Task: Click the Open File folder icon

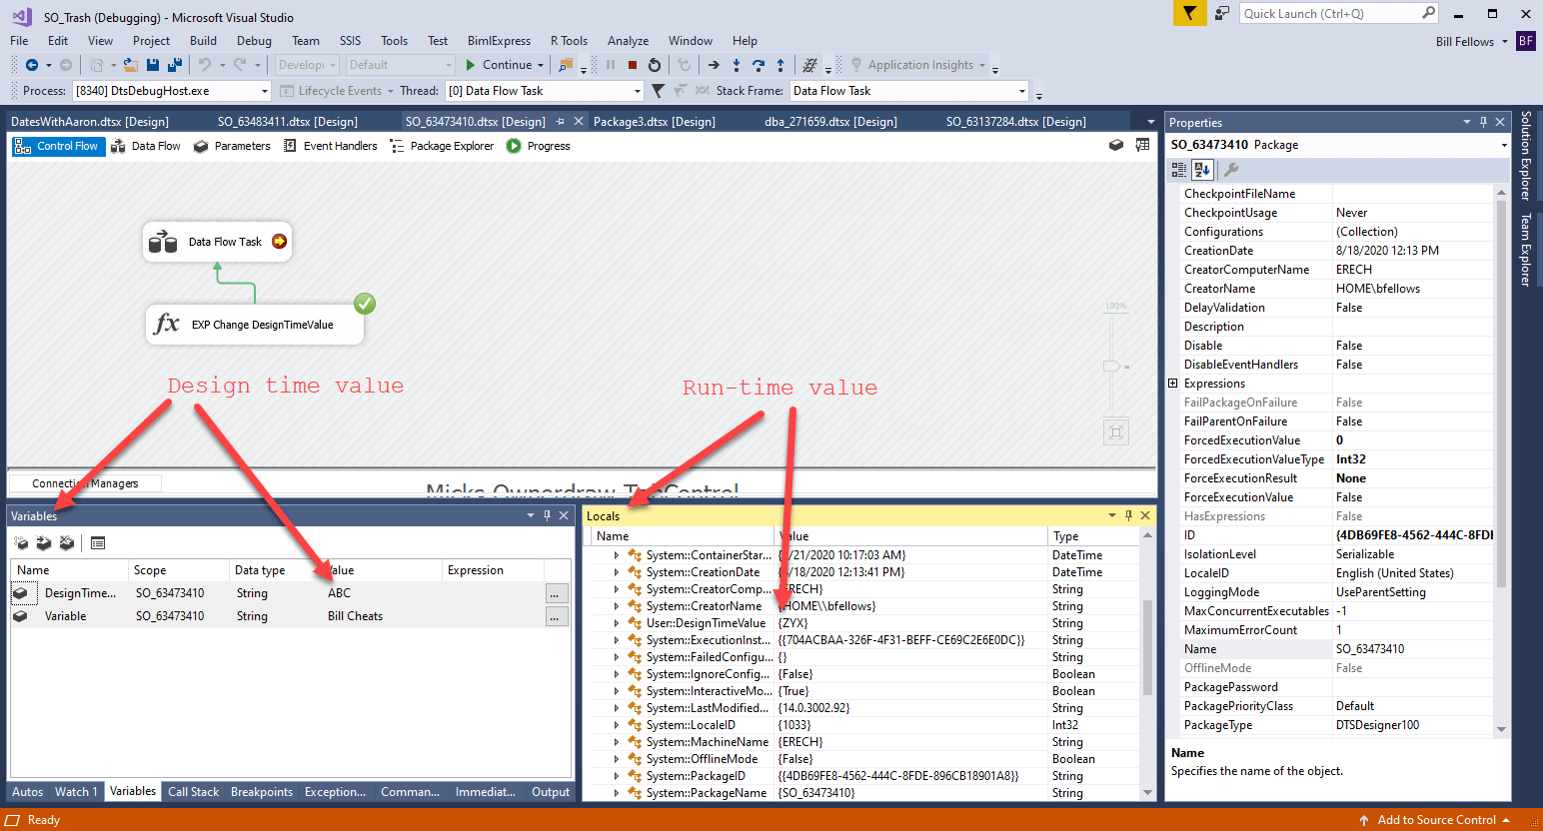Action: pos(130,65)
